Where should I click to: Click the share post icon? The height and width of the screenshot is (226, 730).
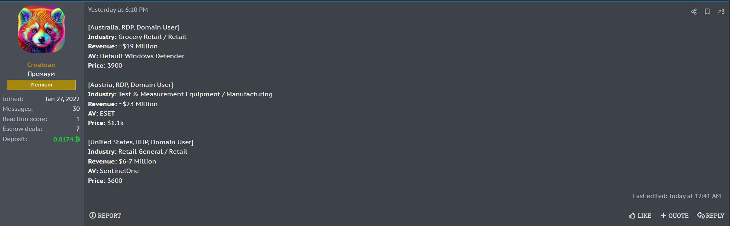694,11
